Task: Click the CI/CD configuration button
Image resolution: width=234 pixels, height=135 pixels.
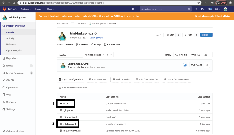Action: click(71, 80)
